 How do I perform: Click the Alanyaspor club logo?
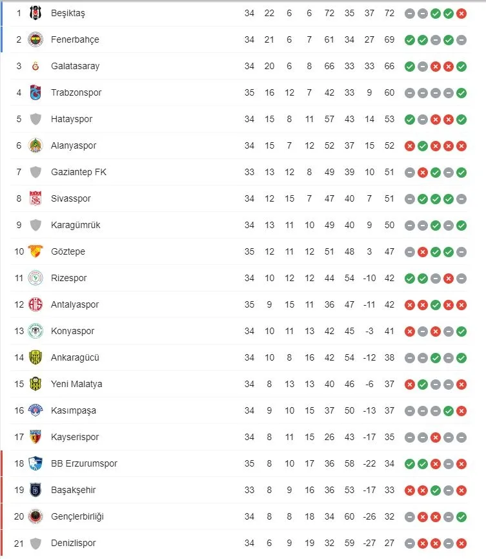click(x=35, y=145)
